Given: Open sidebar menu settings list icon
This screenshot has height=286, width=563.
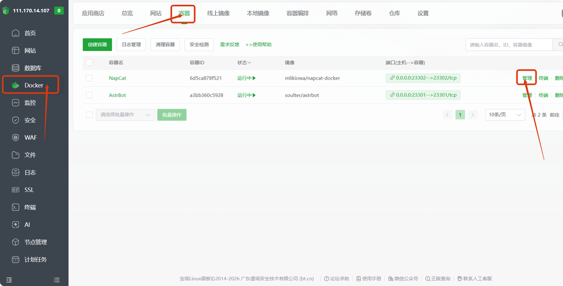Looking at the screenshot, I should point(56,280).
